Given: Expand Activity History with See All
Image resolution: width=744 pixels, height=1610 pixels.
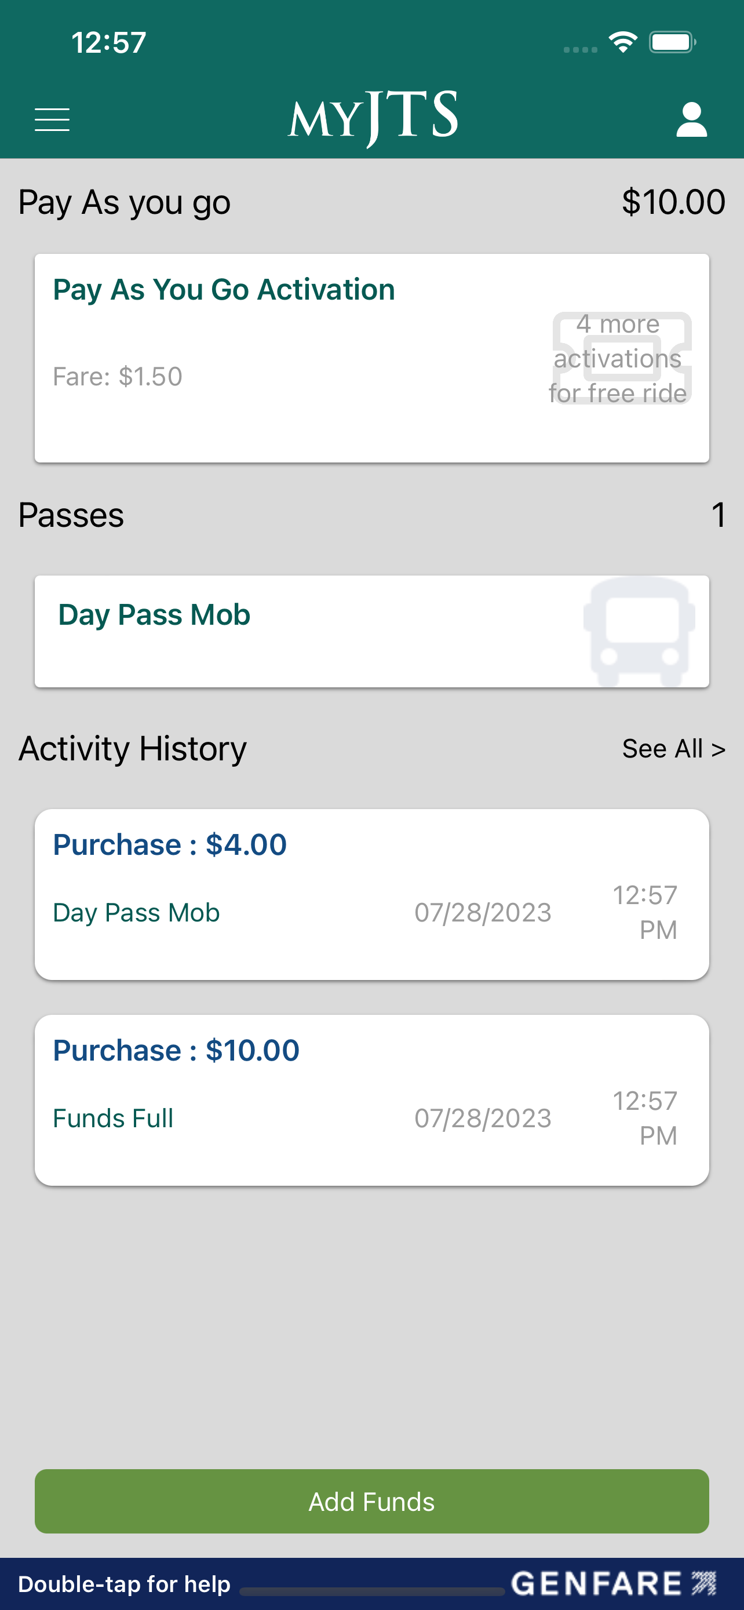Looking at the screenshot, I should tap(673, 748).
